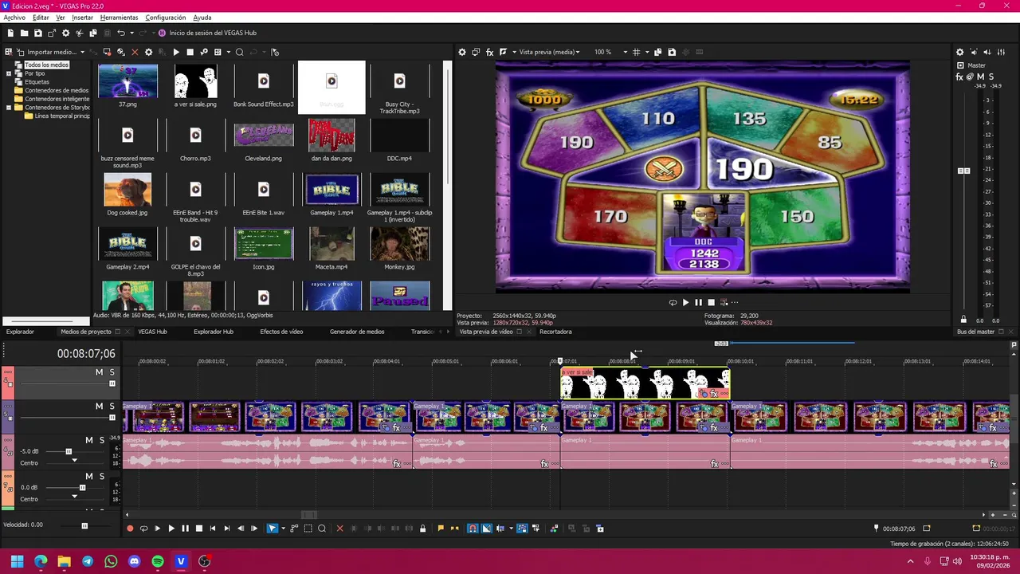Toggle Automatic Crossfades button
1020x574 pixels.
point(486,529)
